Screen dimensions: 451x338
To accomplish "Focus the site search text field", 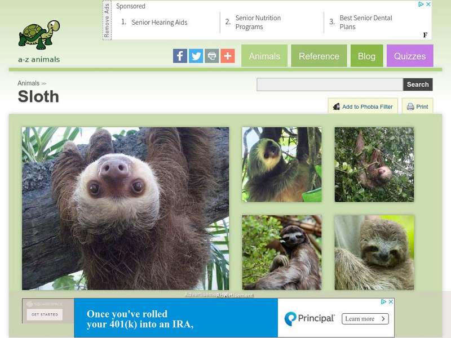I will tap(330, 84).
